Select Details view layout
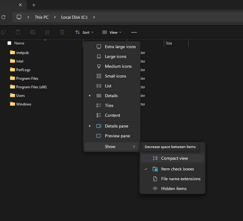This screenshot has width=243, height=221. point(112,96)
